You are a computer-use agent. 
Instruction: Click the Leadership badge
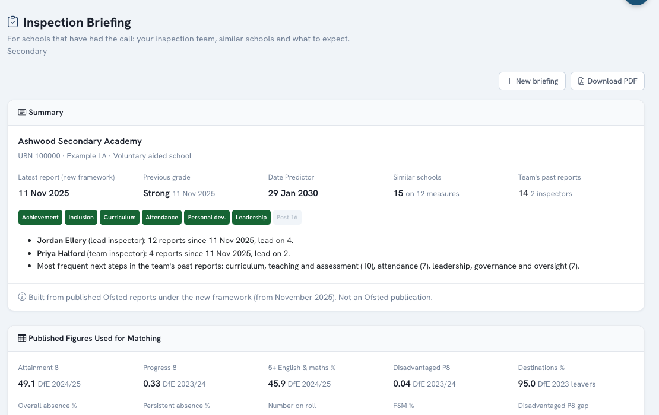pos(251,218)
